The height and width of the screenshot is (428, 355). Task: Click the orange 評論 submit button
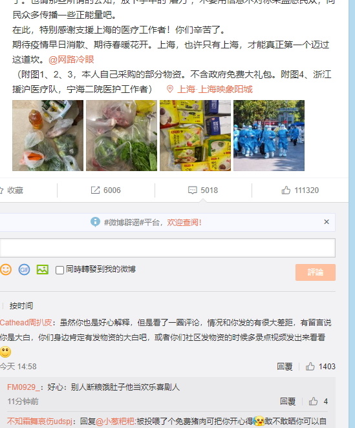click(x=316, y=272)
